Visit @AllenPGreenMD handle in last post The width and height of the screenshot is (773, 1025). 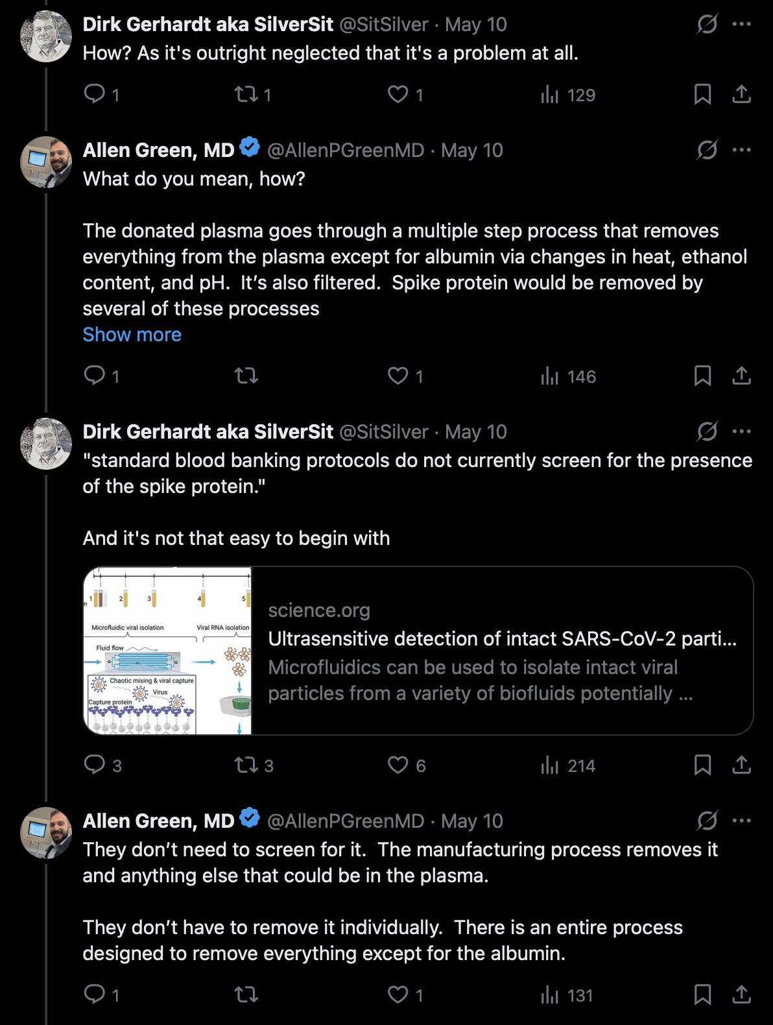click(x=346, y=821)
